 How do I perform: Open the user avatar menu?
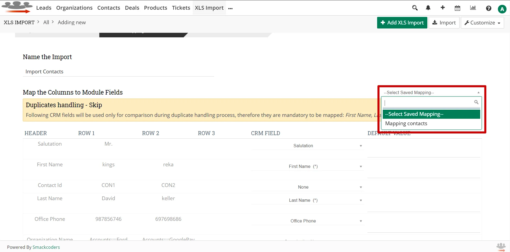(502, 9)
